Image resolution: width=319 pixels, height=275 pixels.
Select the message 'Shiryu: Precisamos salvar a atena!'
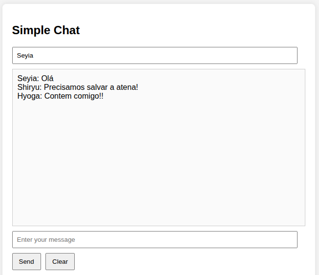[x=78, y=87]
